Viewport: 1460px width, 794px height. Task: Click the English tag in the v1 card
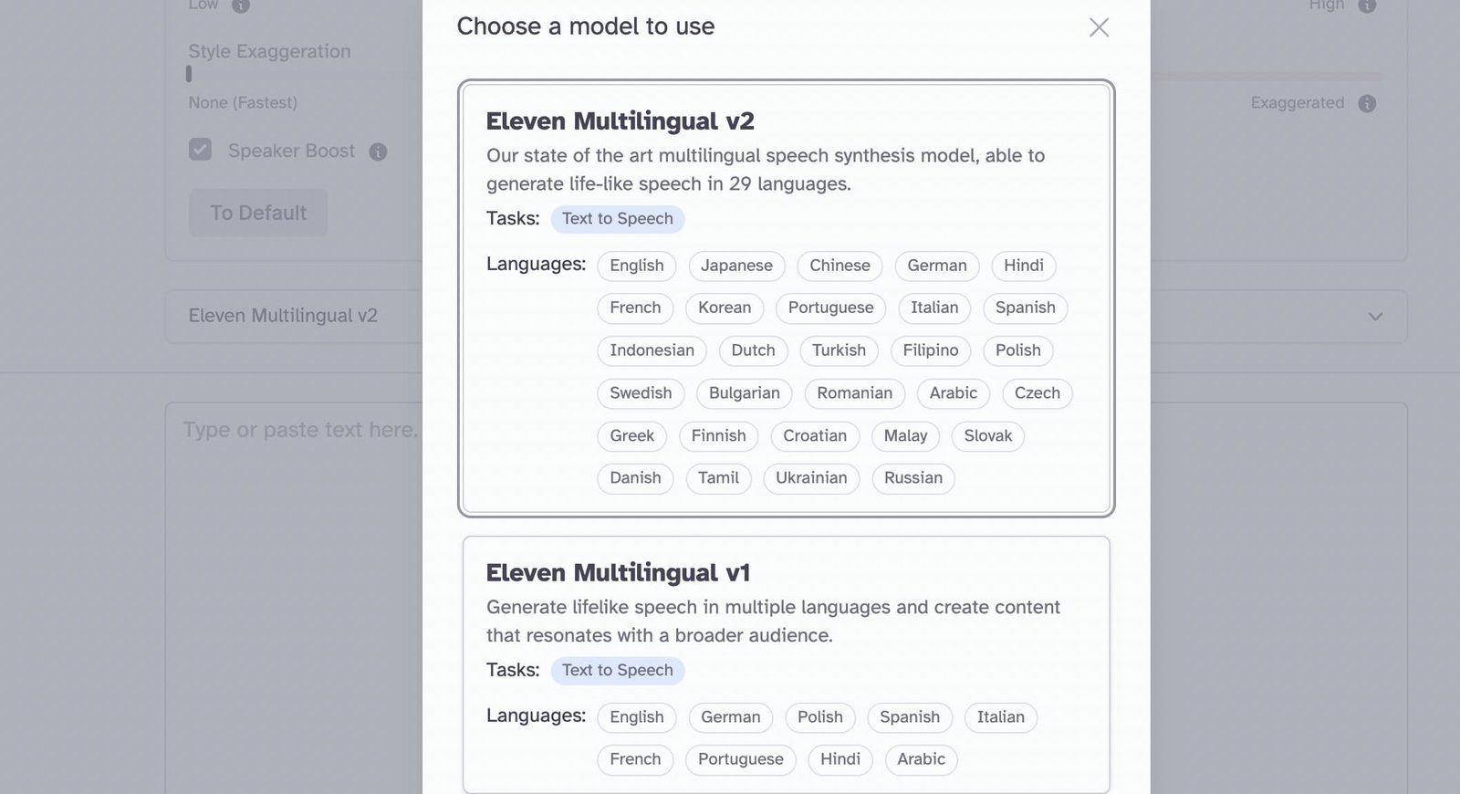(637, 717)
